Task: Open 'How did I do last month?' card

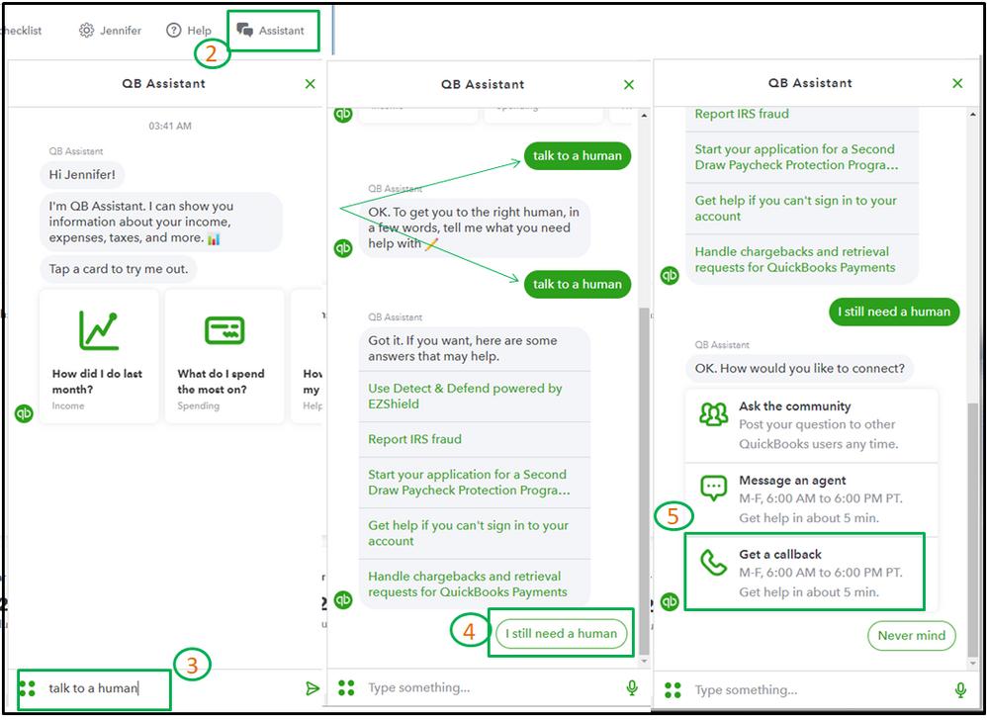Action: [x=99, y=357]
